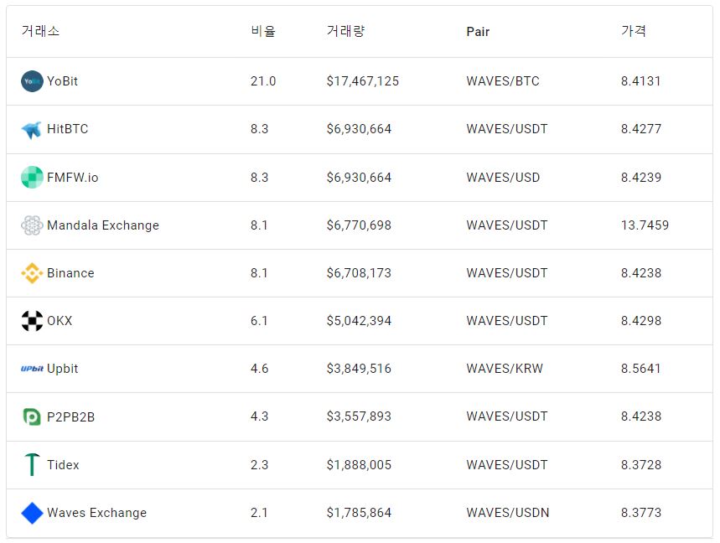Click the Mandala Exchange logo
This screenshot has width=720, height=543.
32,225
